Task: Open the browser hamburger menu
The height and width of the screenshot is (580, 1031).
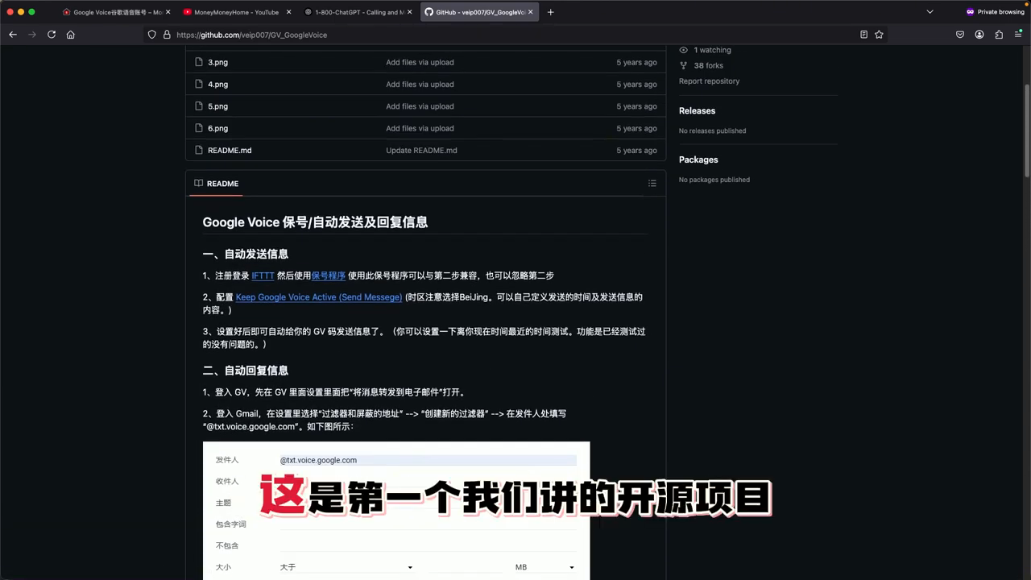Action: [x=1018, y=35]
